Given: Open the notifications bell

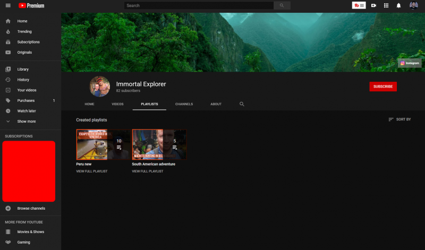Looking at the screenshot, I should click(398, 5).
